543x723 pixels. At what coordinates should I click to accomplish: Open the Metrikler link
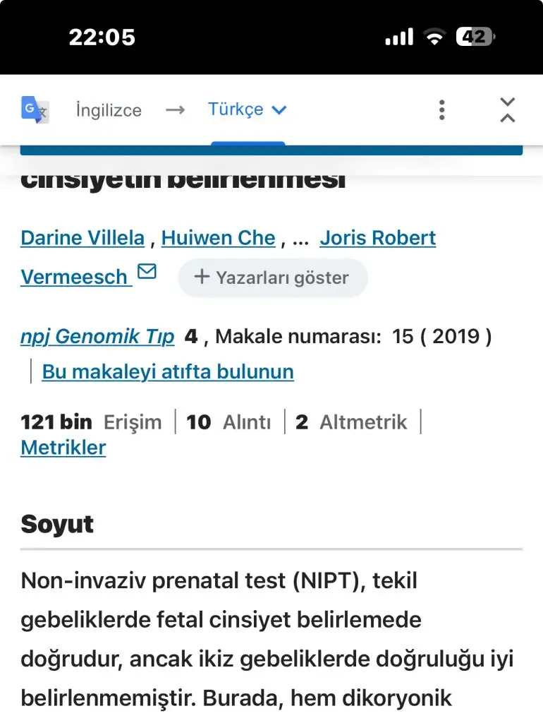(63, 448)
